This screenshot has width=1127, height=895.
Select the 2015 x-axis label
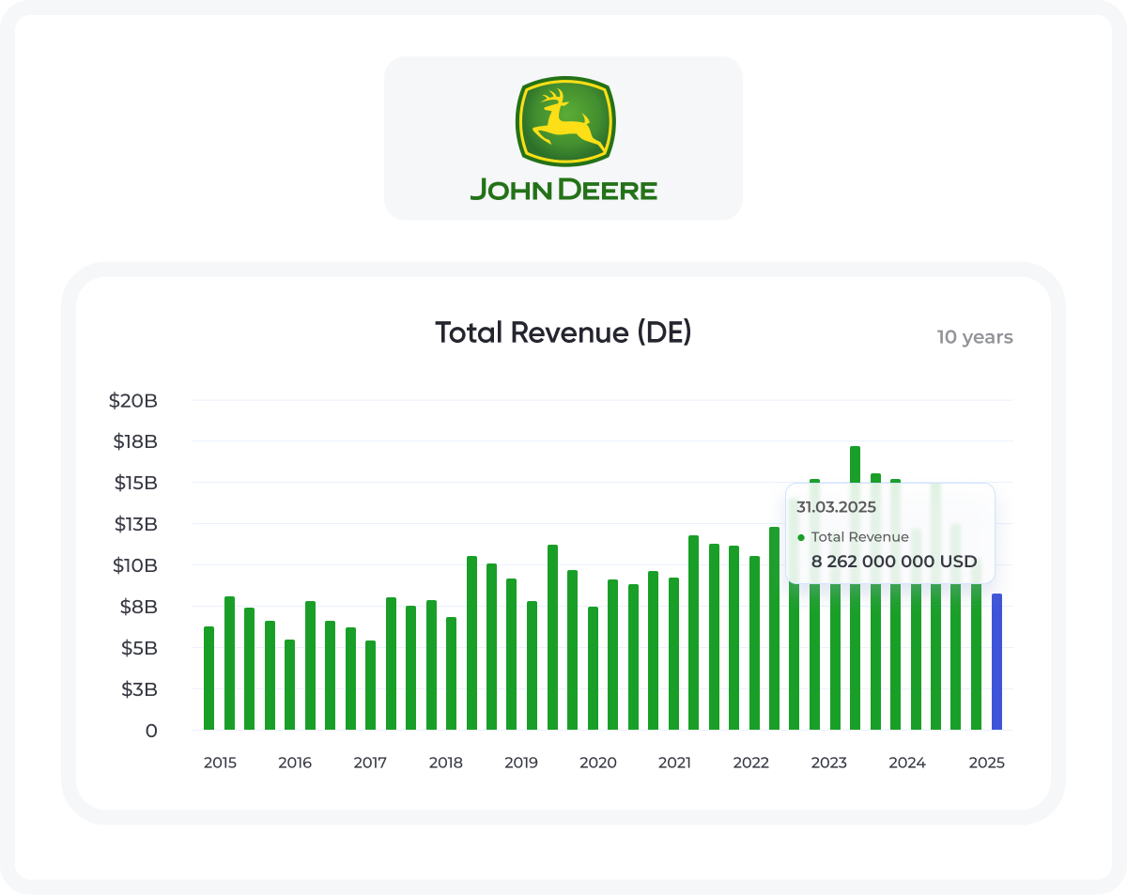coord(220,763)
